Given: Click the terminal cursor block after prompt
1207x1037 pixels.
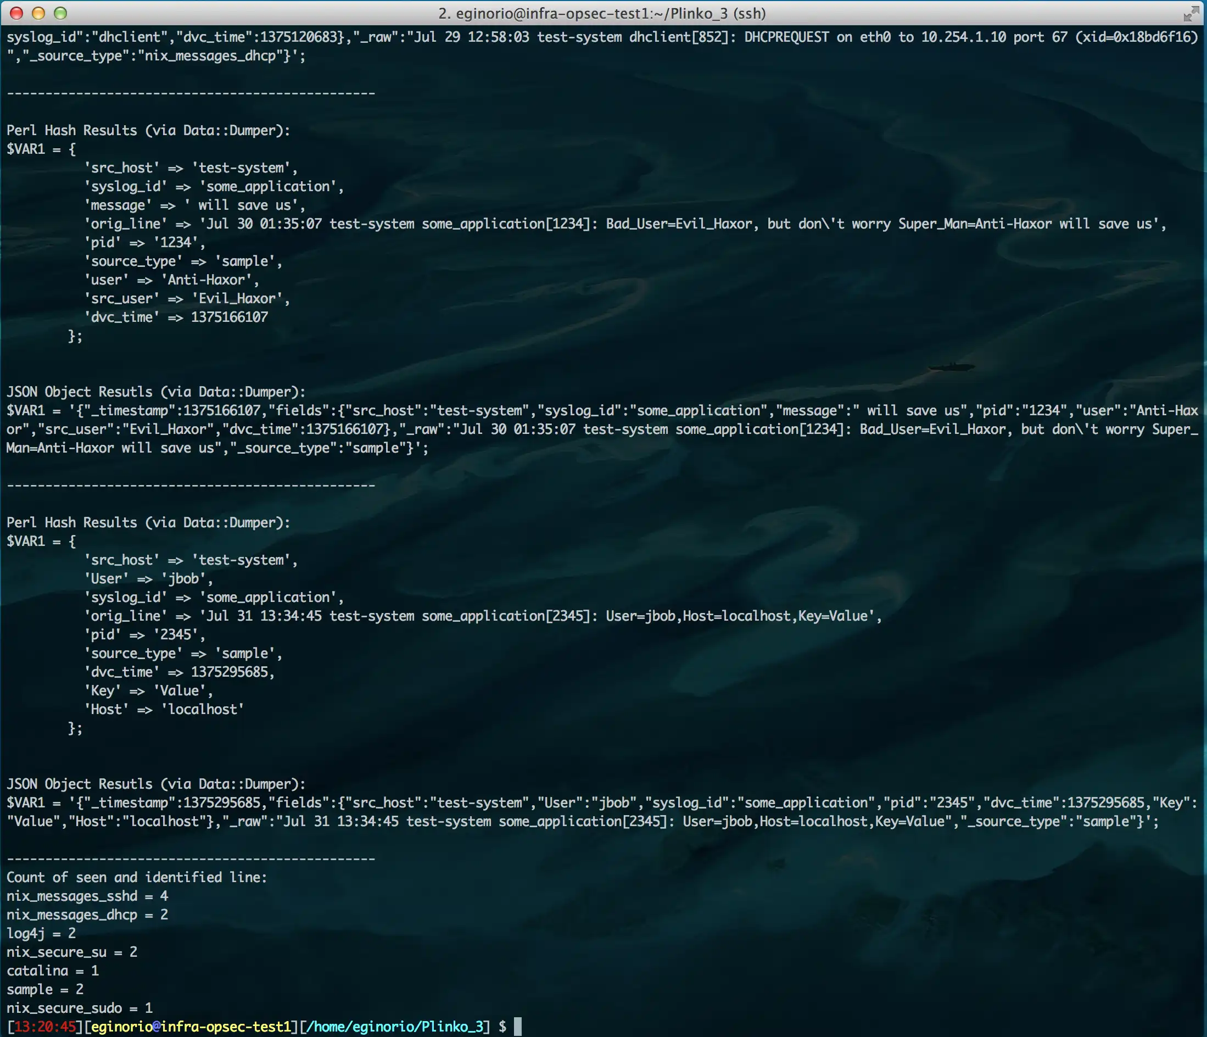Looking at the screenshot, I should click(x=517, y=1026).
